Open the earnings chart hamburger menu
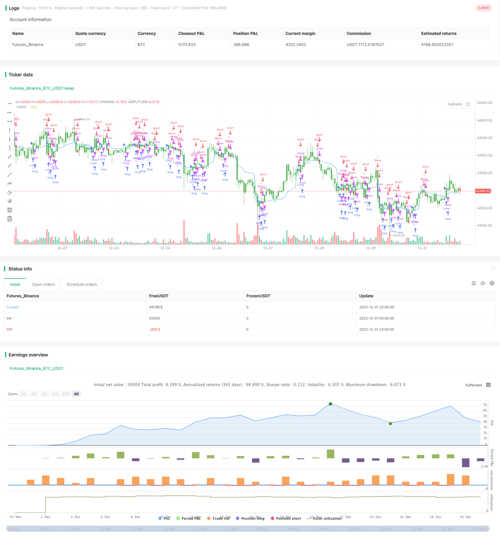This screenshot has height=540, width=500. 488,385
